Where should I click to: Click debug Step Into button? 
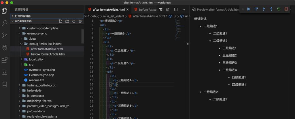(x=264, y=9)
